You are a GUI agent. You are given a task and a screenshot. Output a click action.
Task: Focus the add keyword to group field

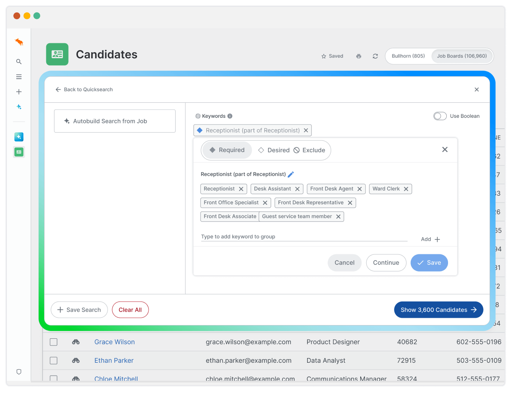(304, 237)
